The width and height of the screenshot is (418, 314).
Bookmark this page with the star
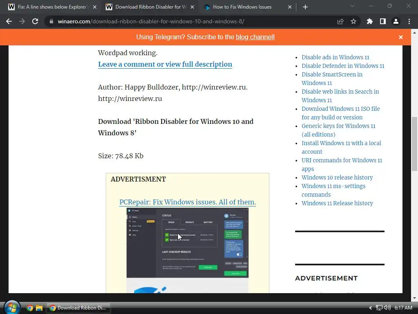pyautogui.click(x=354, y=21)
